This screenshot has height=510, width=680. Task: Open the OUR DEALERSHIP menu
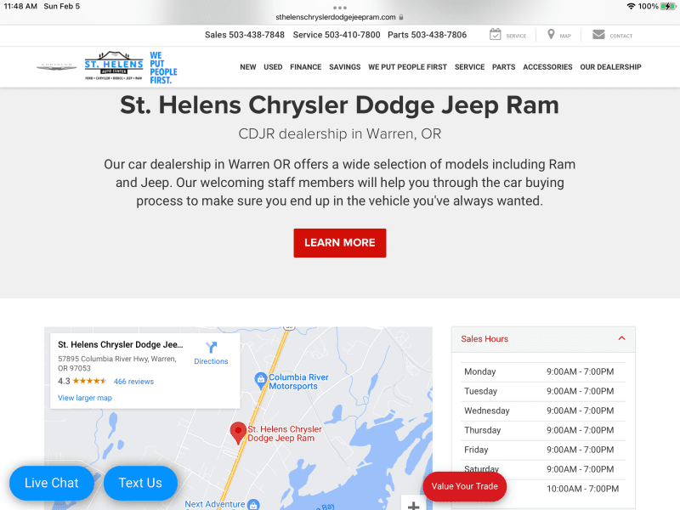tap(610, 67)
